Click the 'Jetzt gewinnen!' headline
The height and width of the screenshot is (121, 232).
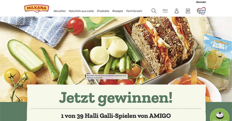pyautogui.click(x=116, y=98)
